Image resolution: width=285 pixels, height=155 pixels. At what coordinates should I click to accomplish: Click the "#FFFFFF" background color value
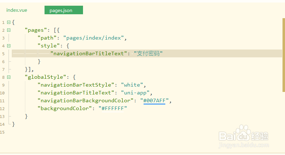[x=114, y=108]
